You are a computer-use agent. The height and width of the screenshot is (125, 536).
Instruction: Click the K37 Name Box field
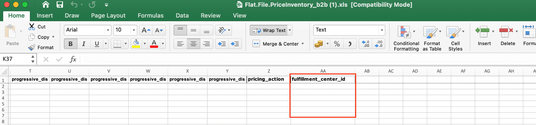[16, 59]
